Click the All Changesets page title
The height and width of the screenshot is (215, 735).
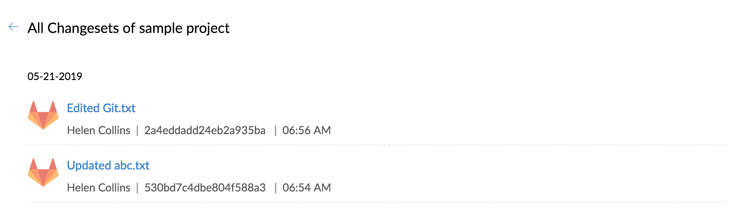pyautogui.click(x=128, y=28)
